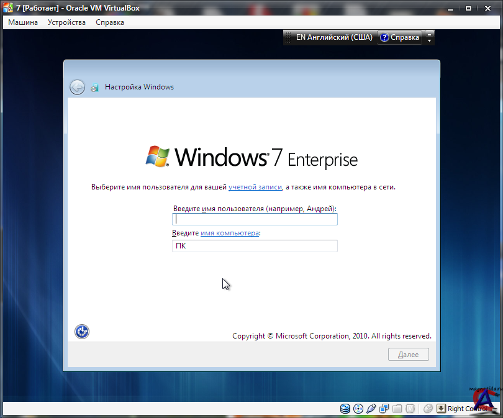
Task: Click the keyboard capture arrow icon
Action: (x=441, y=409)
